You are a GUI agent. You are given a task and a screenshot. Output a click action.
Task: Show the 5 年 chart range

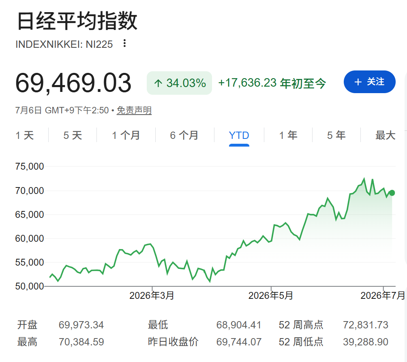point(336,135)
